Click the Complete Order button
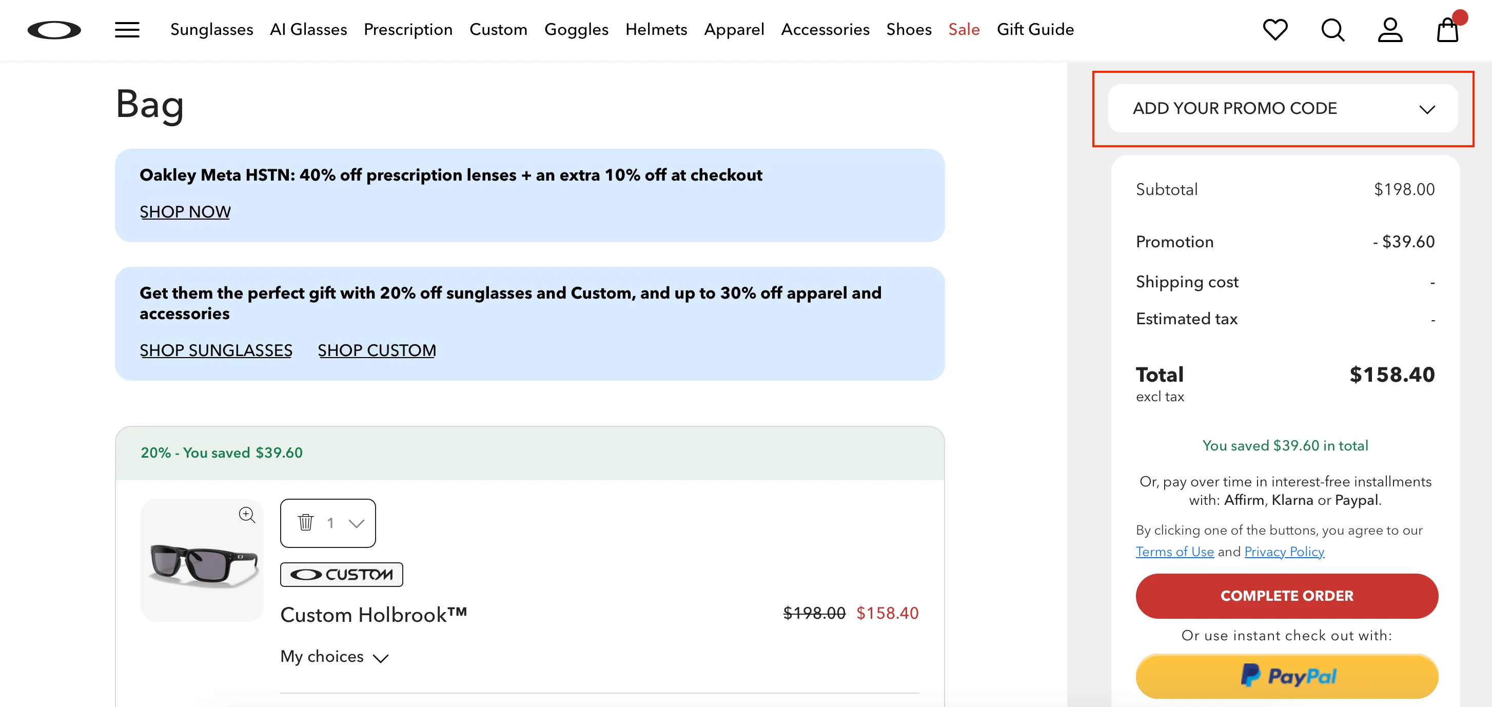1492x707 pixels. [1286, 596]
